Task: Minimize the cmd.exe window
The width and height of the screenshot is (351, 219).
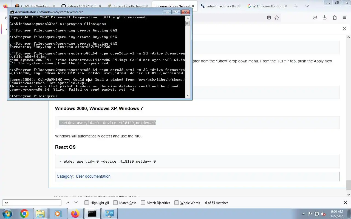Action: [x=167, y=12]
